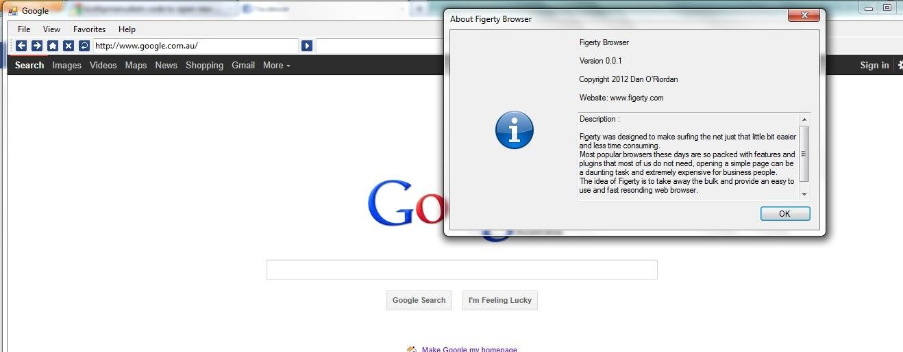903x352 pixels.
Task: Click the blue information icon in the About dialog
Action: click(x=514, y=130)
